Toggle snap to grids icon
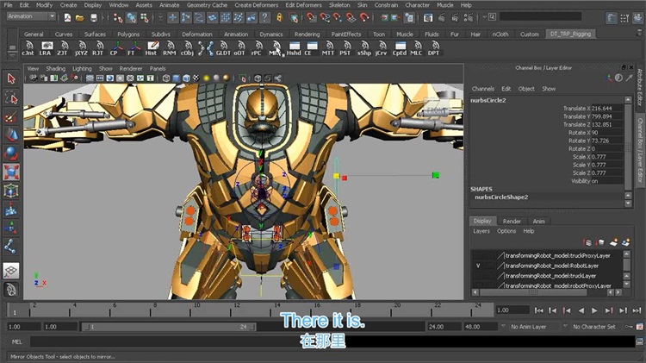 [x=312, y=18]
